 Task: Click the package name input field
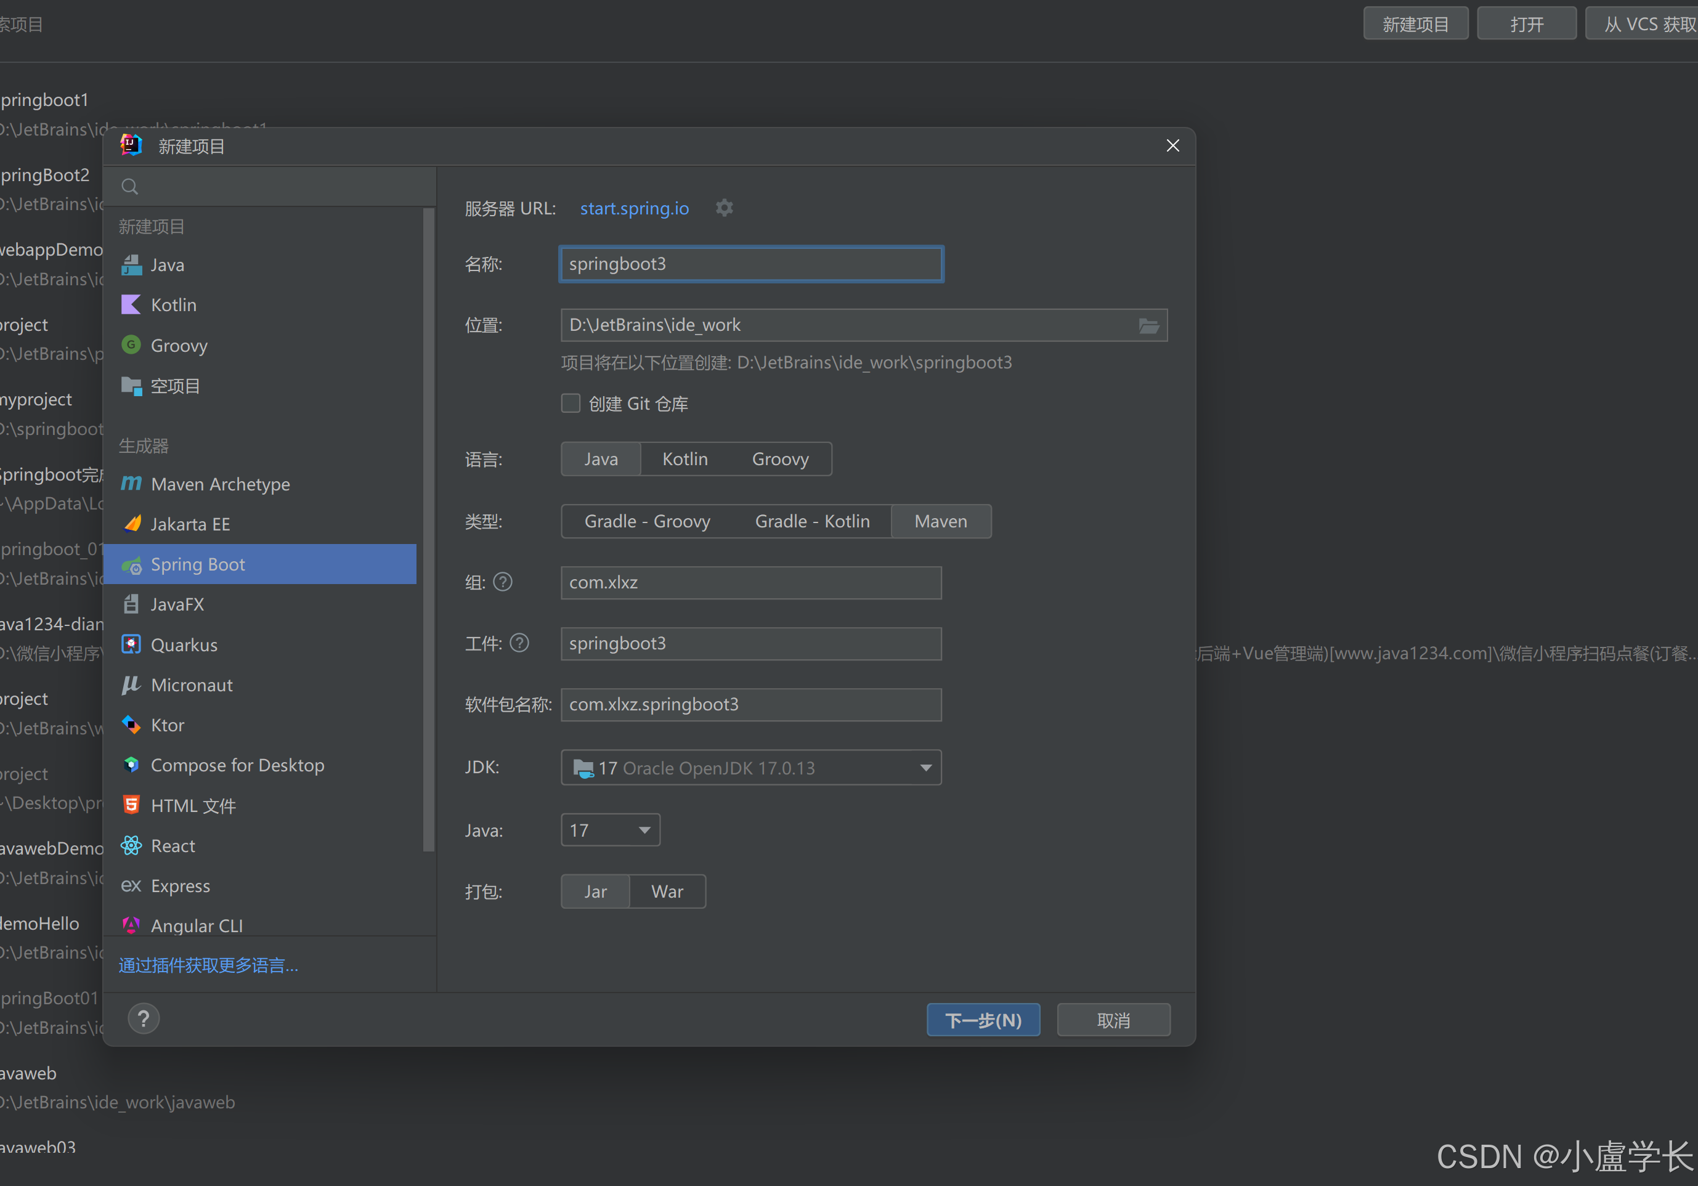pyautogui.click(x=750, y=705)
